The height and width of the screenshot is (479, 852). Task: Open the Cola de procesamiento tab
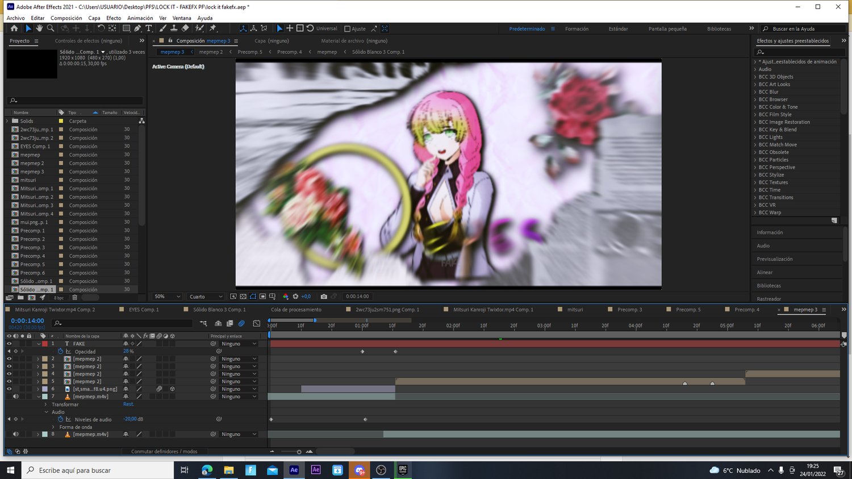click(296, 310)
